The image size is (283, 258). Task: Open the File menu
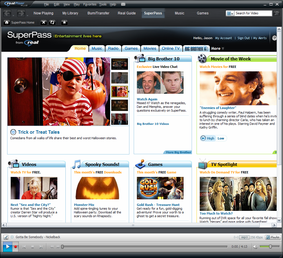[x=46, y=4]
